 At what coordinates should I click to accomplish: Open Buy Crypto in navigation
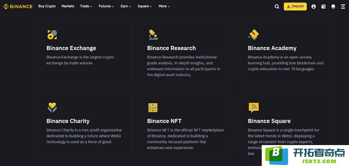tap(47, 6)
